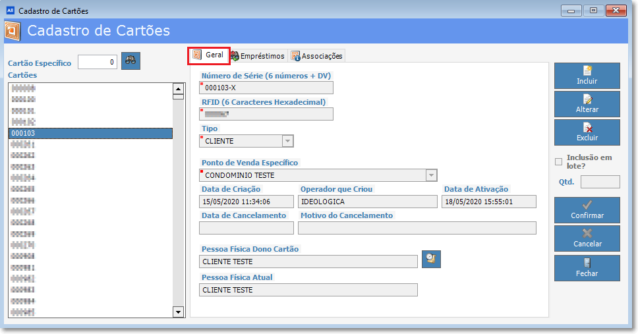This screenshot has height=334, width=638.
Task: Click the person lookup magnifier icon
Action: [431, 260]
